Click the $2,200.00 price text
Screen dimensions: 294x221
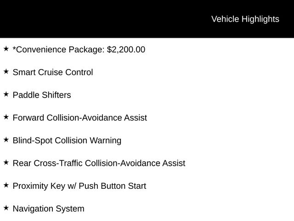pyautogui.click(x=126, y=49)
